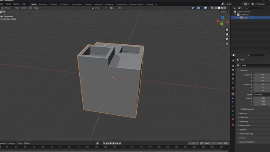The width and height of the screenshot is (270, 152).
Task: Switch to the Modeling workspace tab
Action: (x=43, y=5)
